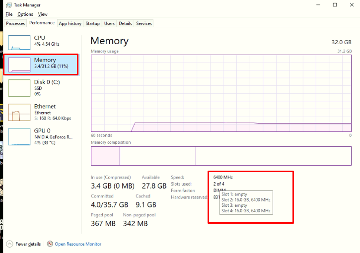Click the Fewer details chevron icon
Screen dimensions: 360x253
pos(9,244)
